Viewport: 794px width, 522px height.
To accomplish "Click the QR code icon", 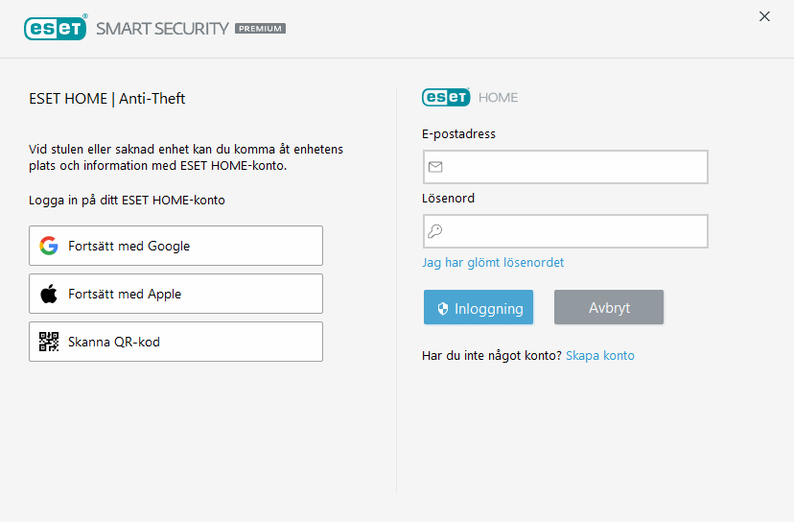I will tap(49, 342).
